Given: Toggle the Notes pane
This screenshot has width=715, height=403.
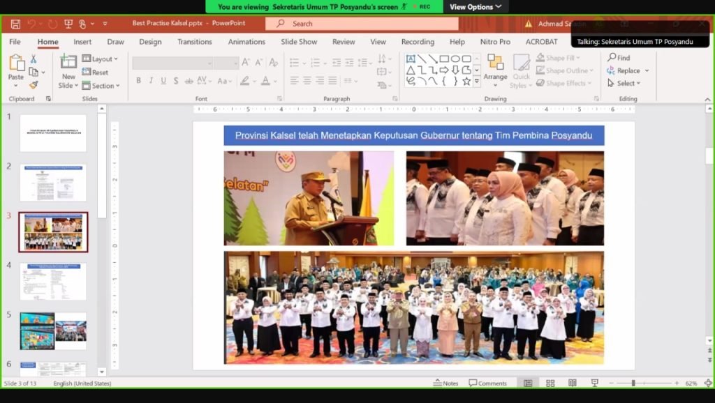Looking at the screenshot, I should click(446, 383).
